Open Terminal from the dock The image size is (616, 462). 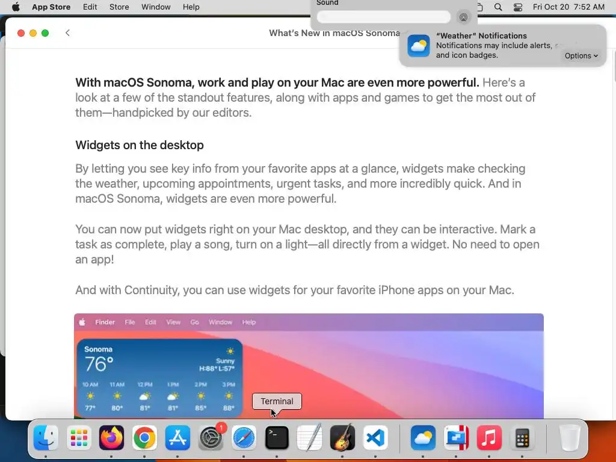point(277,438)
